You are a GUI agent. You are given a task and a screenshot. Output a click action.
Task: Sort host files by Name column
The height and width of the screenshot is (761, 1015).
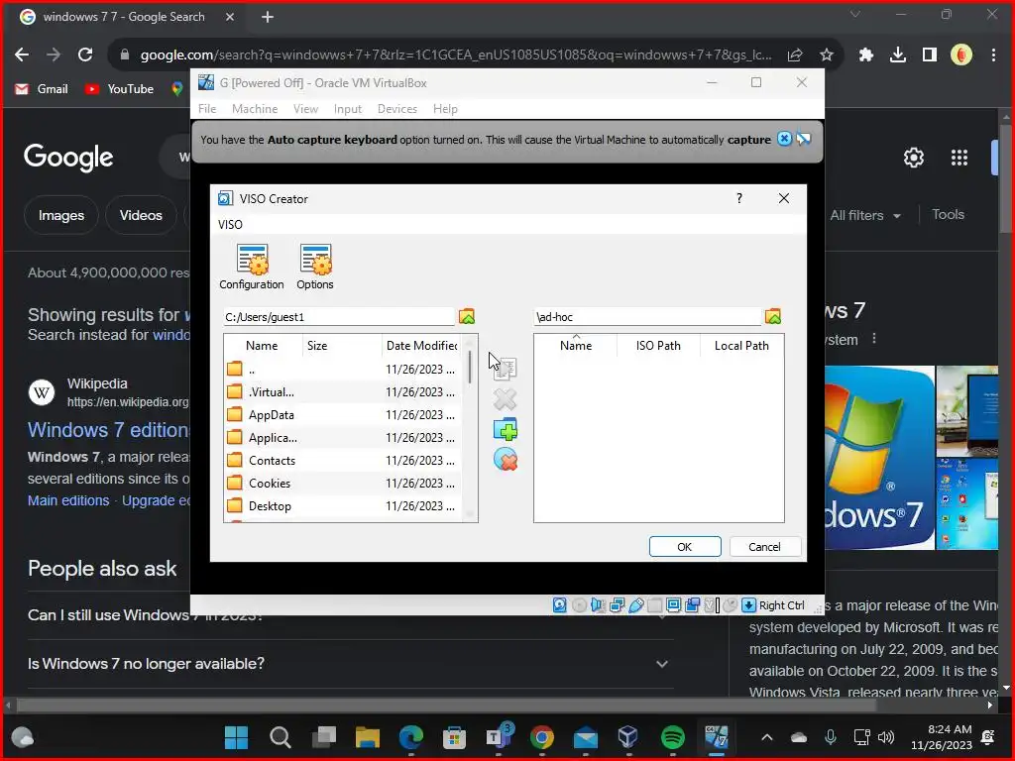(262, 346)
